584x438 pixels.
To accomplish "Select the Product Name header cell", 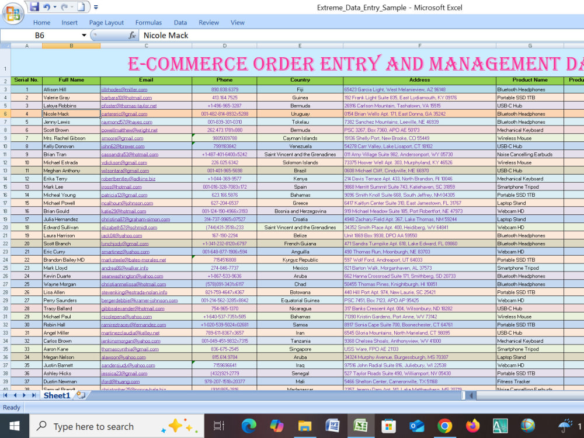I will [x=530, y=80].
